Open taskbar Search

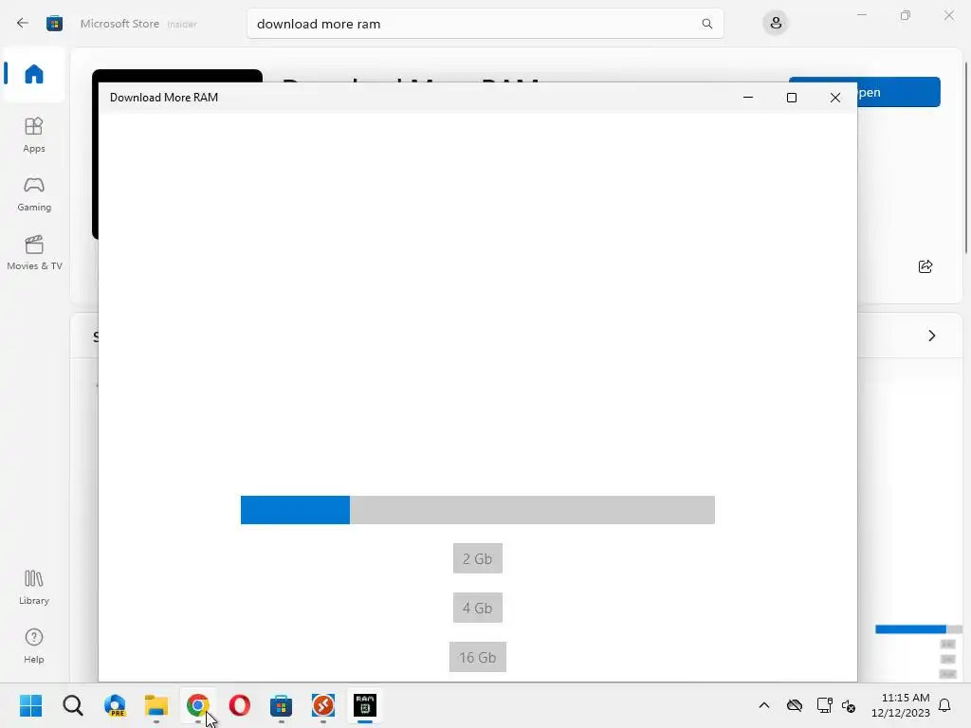[x=72, y=705]
